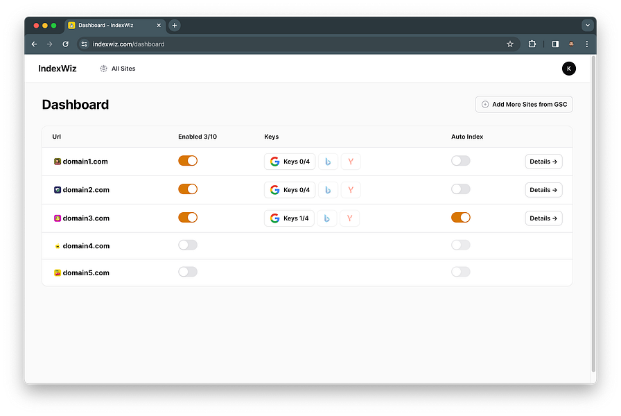Open Details for domain2.com
This screenshot has height=416, width=621.
543,190
